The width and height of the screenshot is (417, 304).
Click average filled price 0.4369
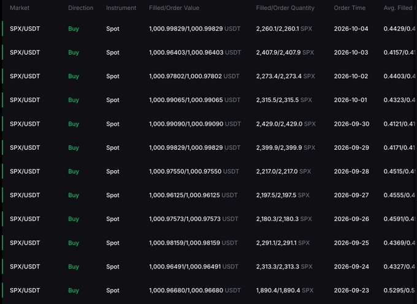pyautogui.click(x=399, y=243)
